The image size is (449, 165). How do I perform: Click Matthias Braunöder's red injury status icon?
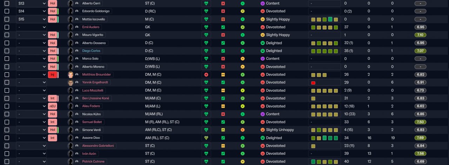pyautogui.click(x=206, y=74)
